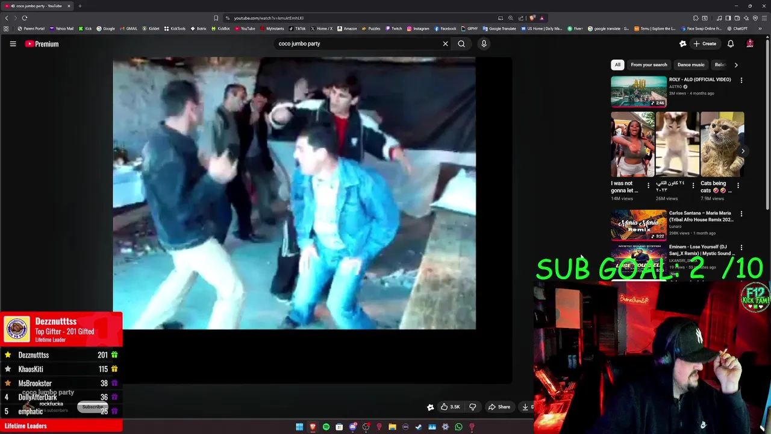771x434 pixels.
Task: Open the Google Translate bookmark
Action: coord(499,28)
